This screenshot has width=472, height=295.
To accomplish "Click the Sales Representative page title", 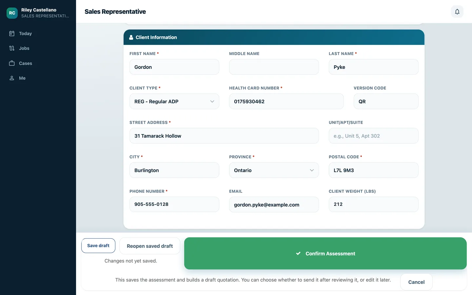I will click(115, 11).
